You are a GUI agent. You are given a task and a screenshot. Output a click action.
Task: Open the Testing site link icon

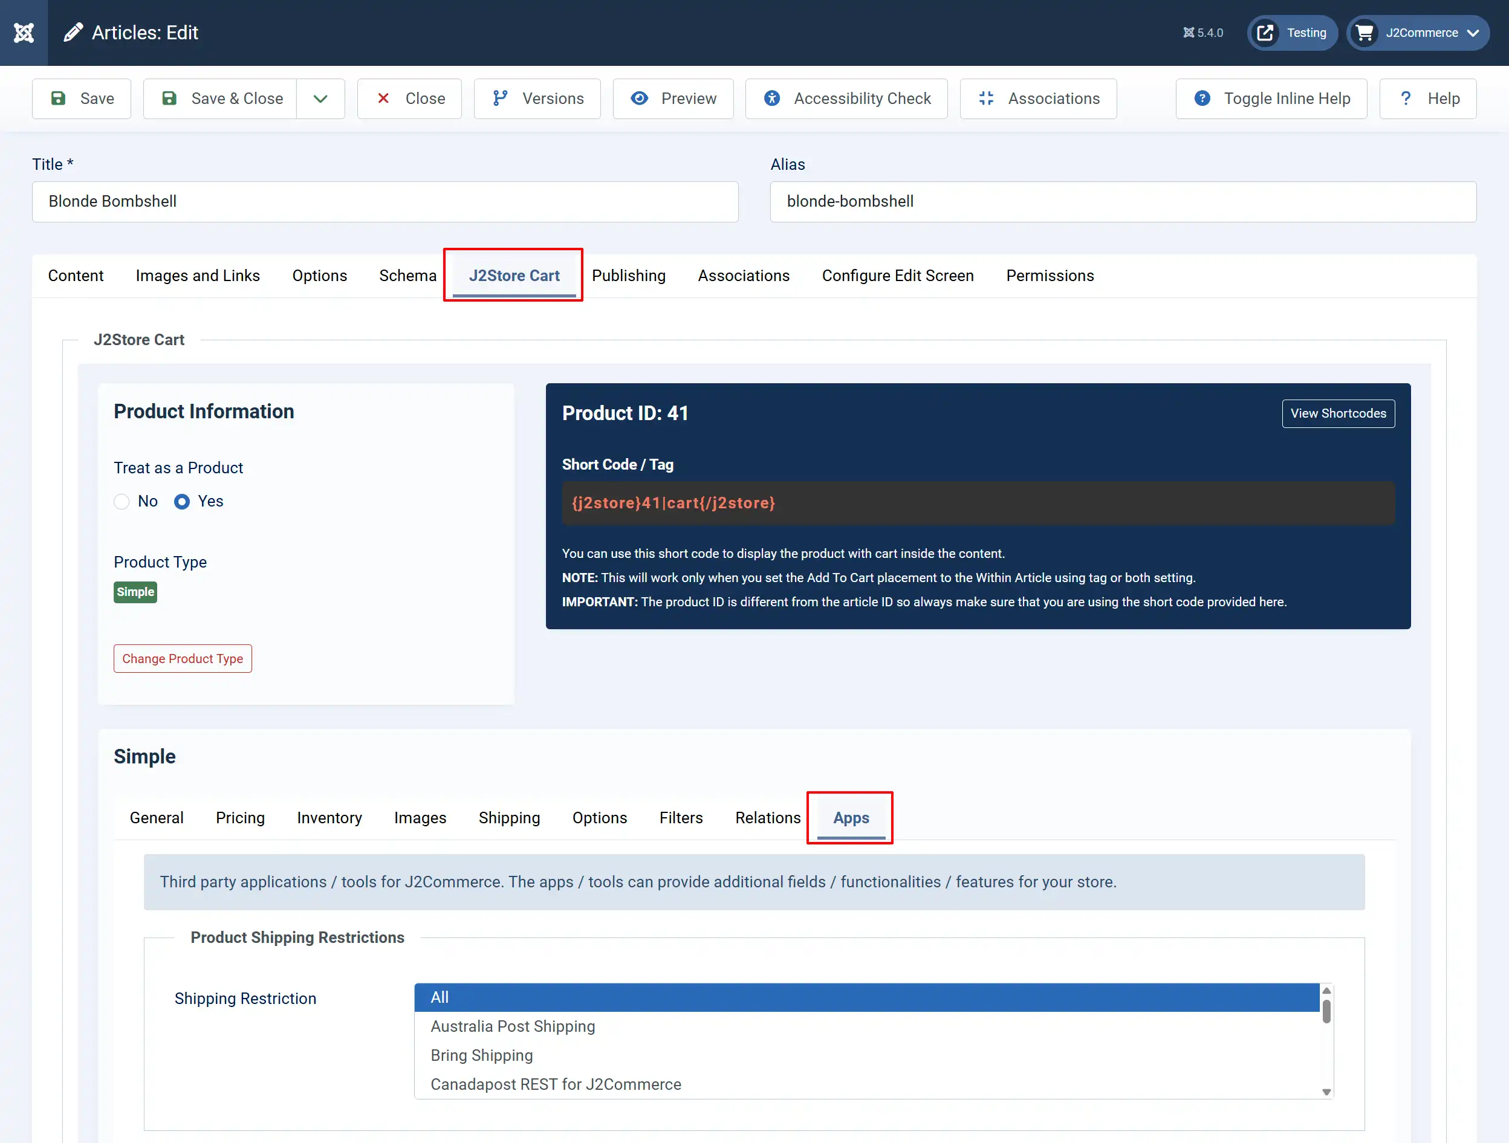coord(1265,33)
